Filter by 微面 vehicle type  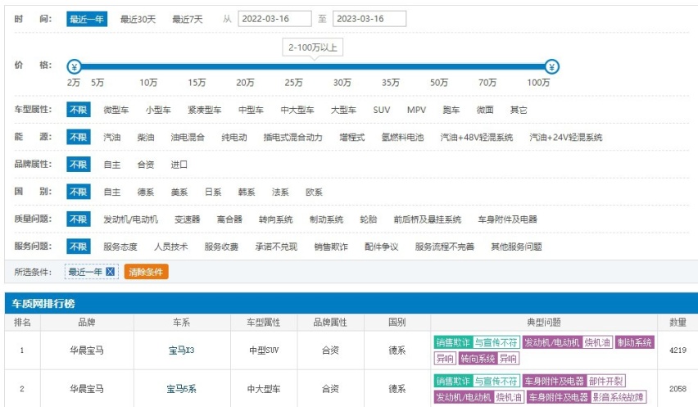[x=485, y=110]
